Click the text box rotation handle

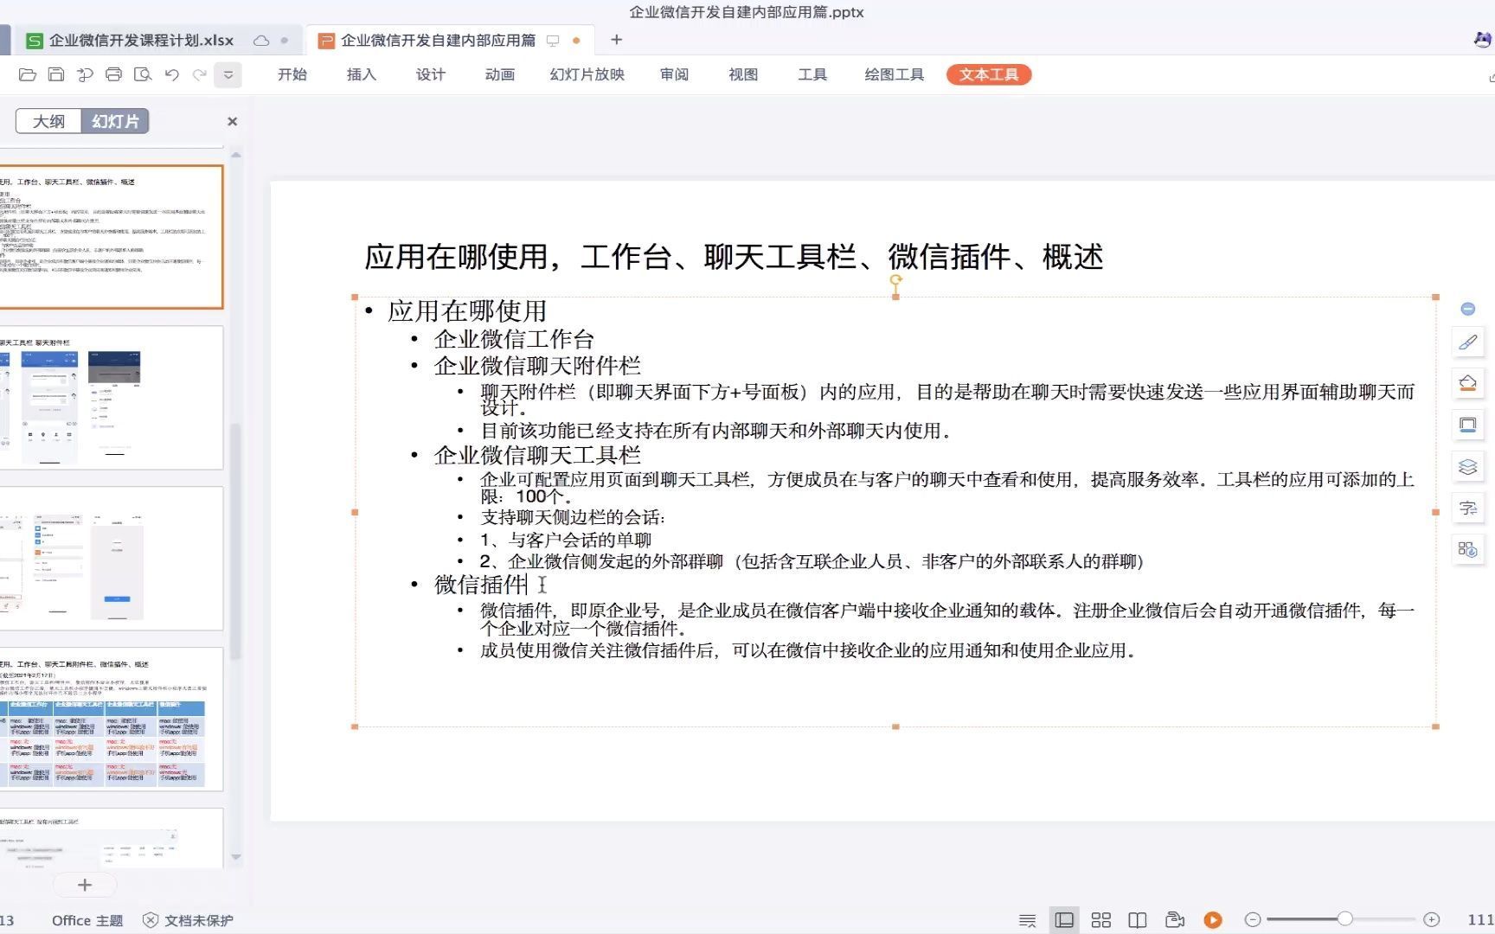895,280
